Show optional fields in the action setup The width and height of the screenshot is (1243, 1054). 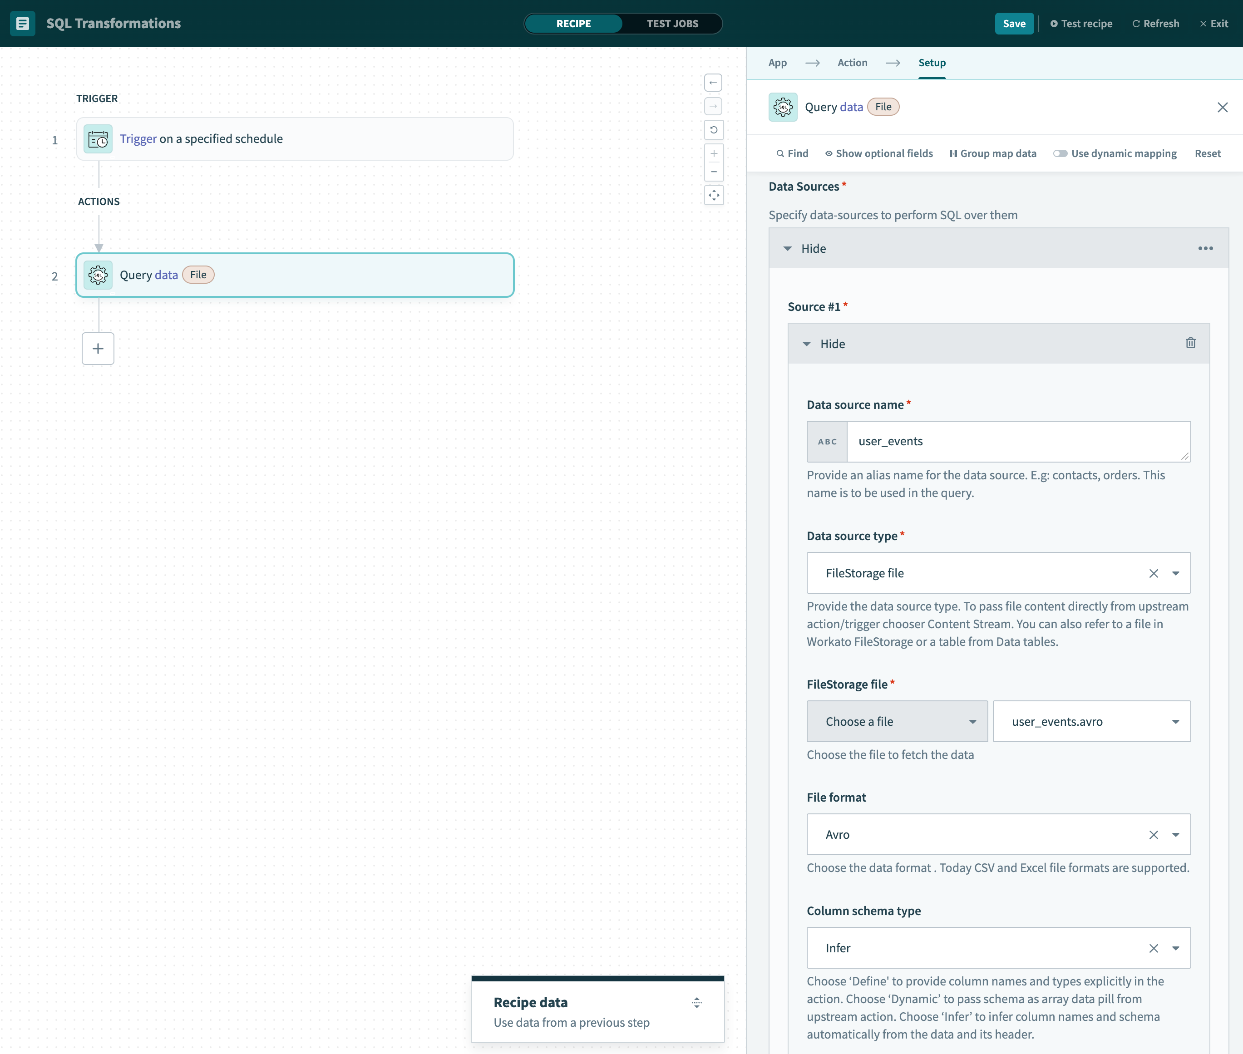(878, 153)
